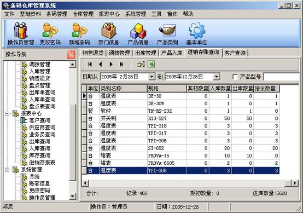
Task: Select 库存查询 in the navigation tree
Action: pos(39,156)
